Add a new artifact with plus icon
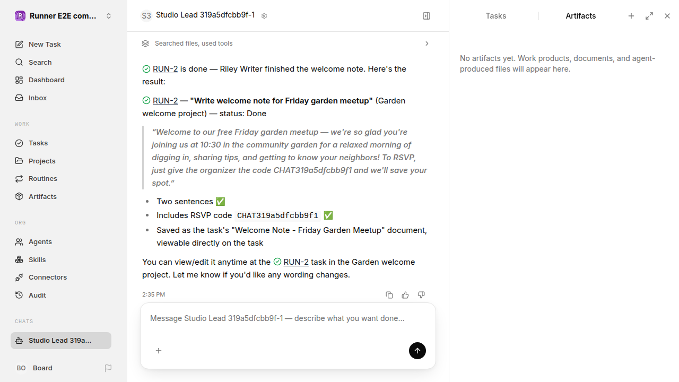679x382 pixels. coord(631,16)
